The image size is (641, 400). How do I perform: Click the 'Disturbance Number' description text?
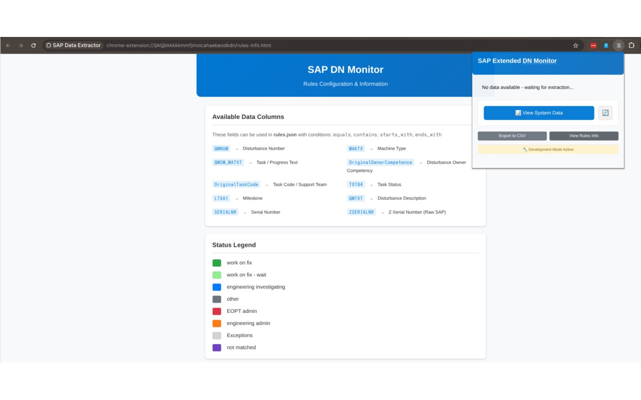[264, 148]
